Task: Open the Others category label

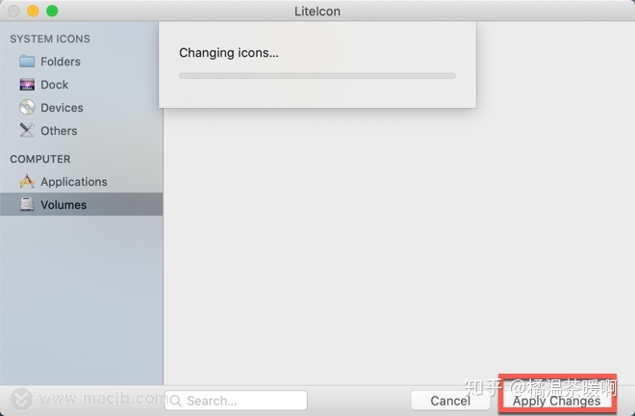Action: point(59,131)
